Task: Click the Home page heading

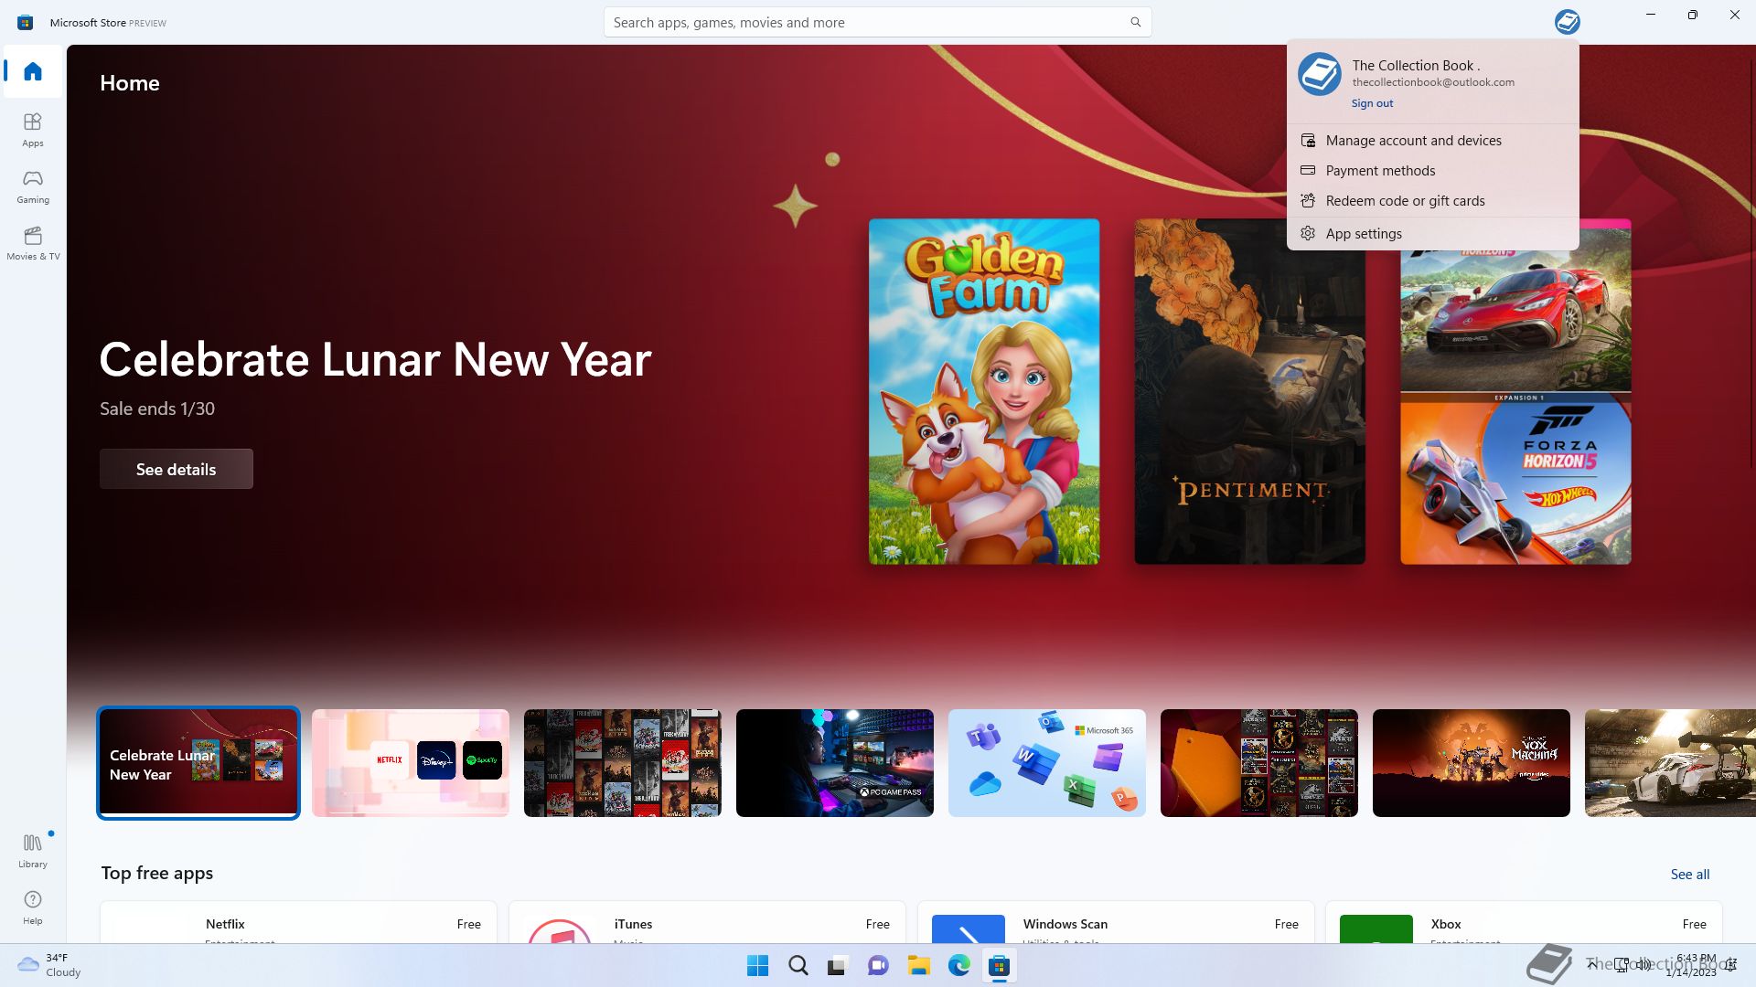Action: point(130,83)
